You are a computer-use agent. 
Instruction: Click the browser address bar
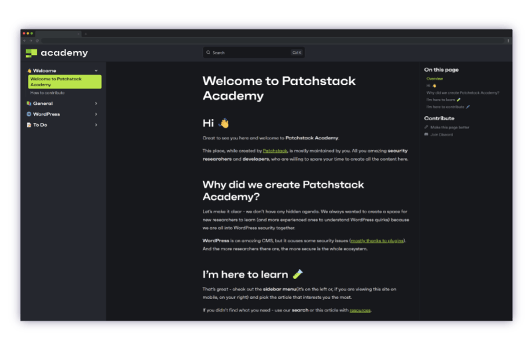[273, 41]
